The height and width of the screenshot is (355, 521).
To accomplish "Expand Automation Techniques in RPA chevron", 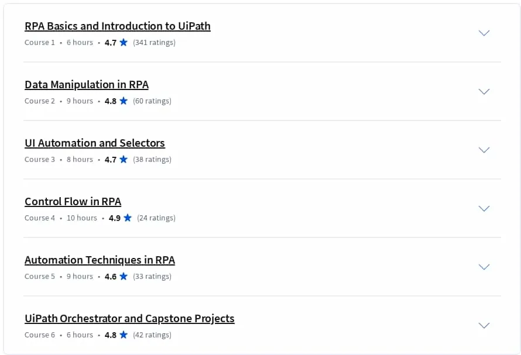I will click(484, 267).
